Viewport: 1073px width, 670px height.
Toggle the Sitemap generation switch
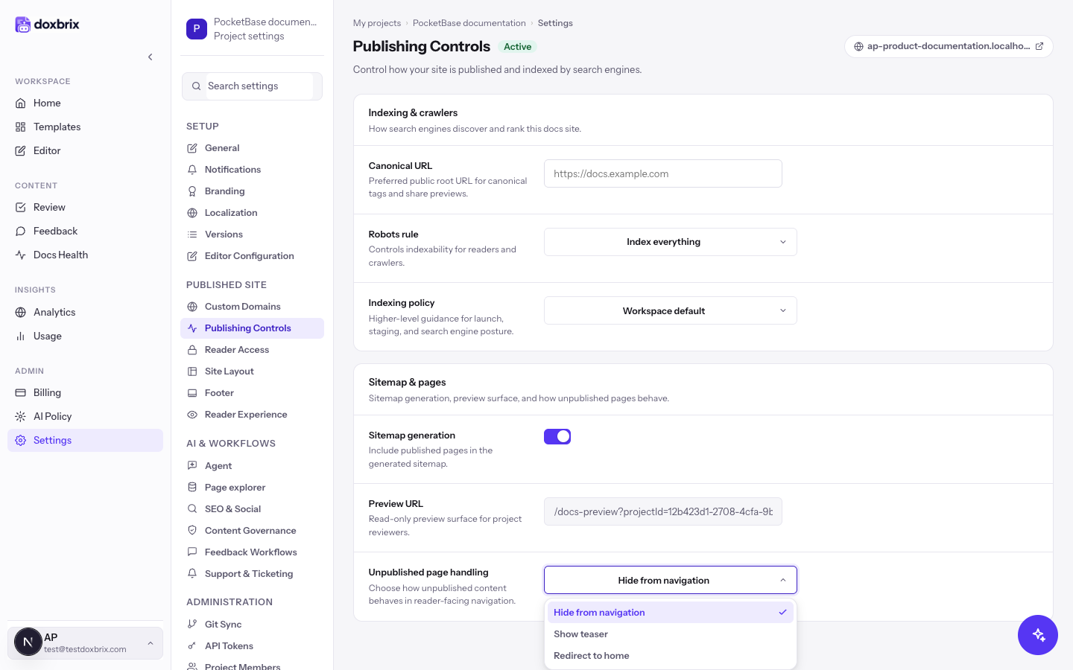[x=557, y=437]
